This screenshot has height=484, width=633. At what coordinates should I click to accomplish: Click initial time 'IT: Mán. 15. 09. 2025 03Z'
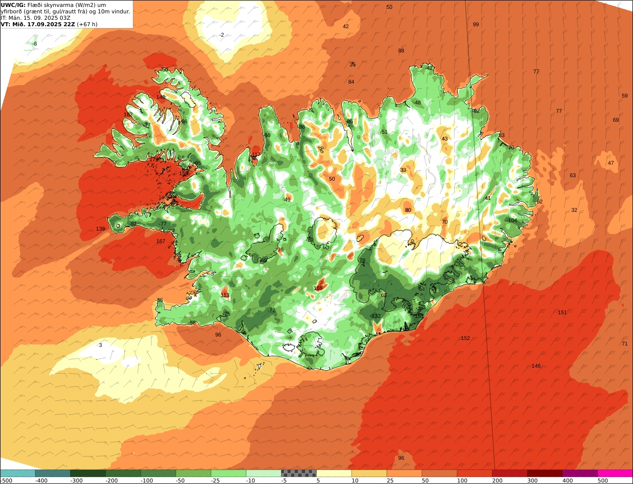pyautogui.click(x=36, y=18)
